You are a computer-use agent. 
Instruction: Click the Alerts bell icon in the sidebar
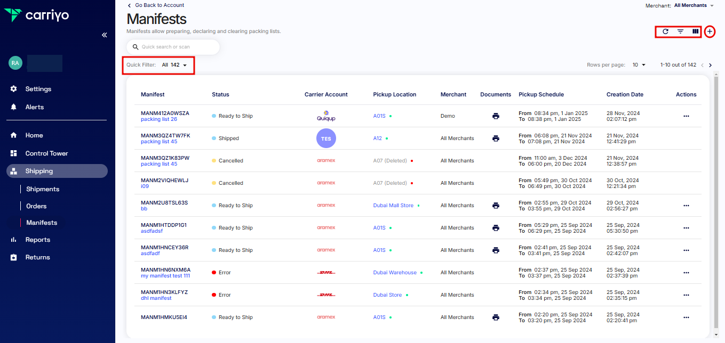[13, 107]
